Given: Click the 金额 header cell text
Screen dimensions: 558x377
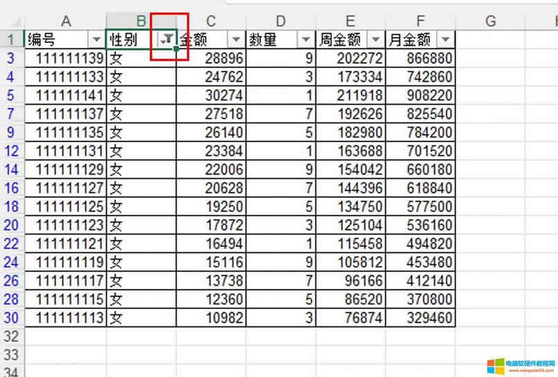Looking at the screenshot, I should [193, 40].
